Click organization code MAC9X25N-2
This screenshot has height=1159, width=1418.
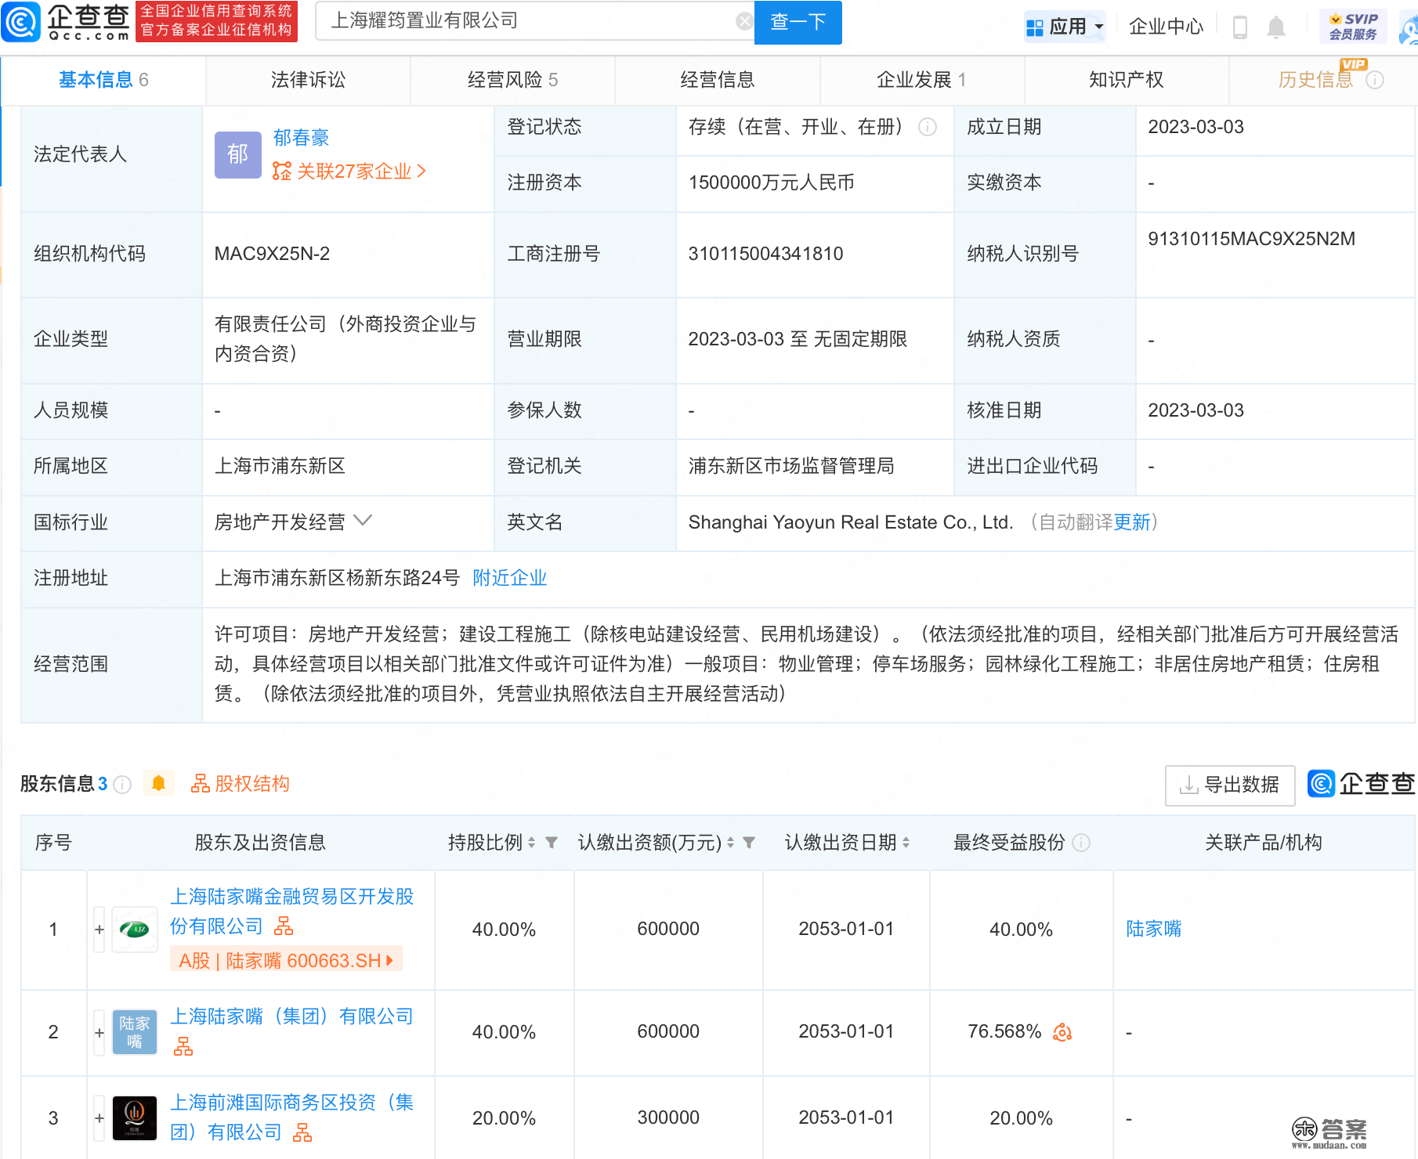pyautogui.click(x=272, y=254)
